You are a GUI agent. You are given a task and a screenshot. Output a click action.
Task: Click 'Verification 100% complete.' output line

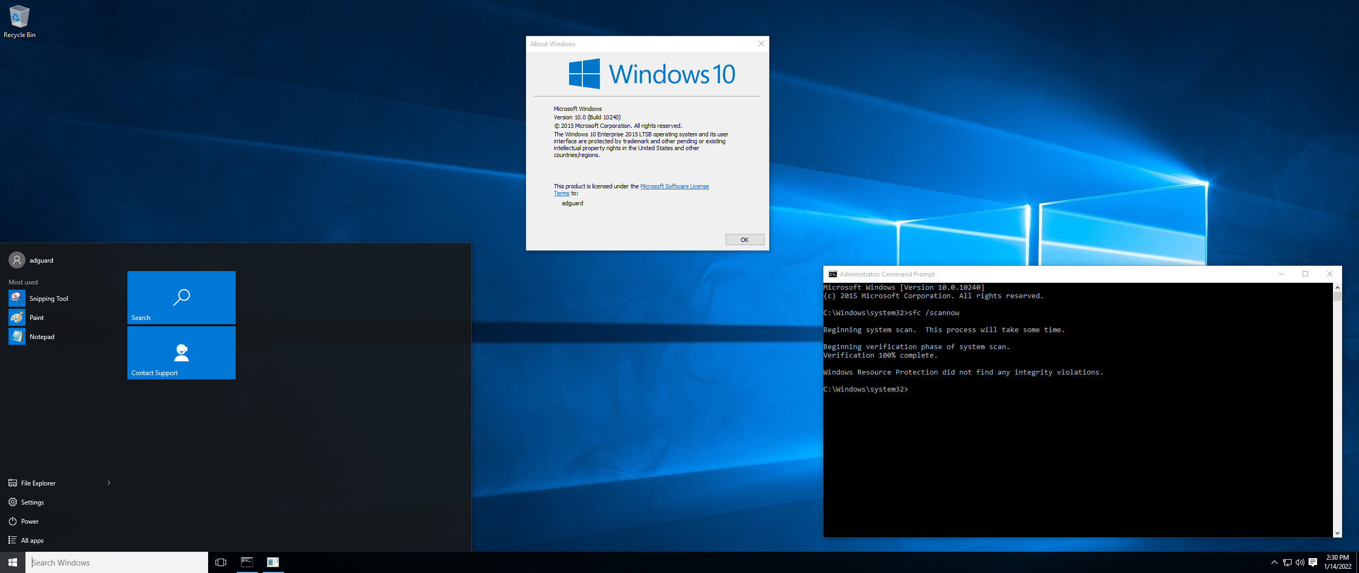click(x=880, y=355)
